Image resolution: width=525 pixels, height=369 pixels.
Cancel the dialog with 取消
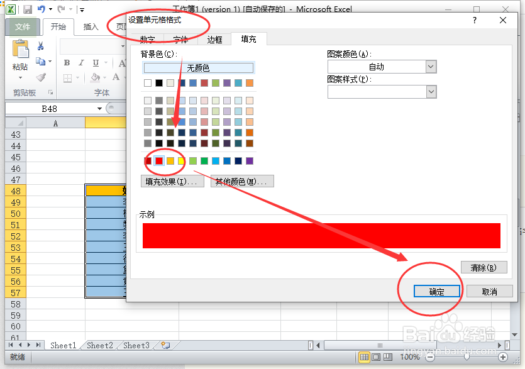489,291
